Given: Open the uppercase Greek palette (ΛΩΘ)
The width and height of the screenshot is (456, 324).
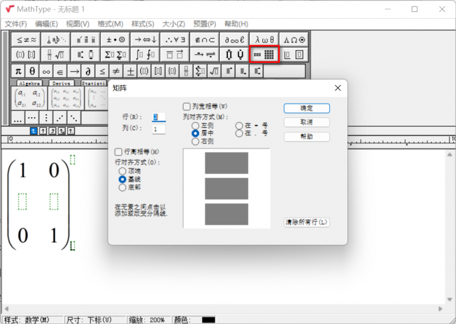Looking at the screenshot, I should (294, 39).
